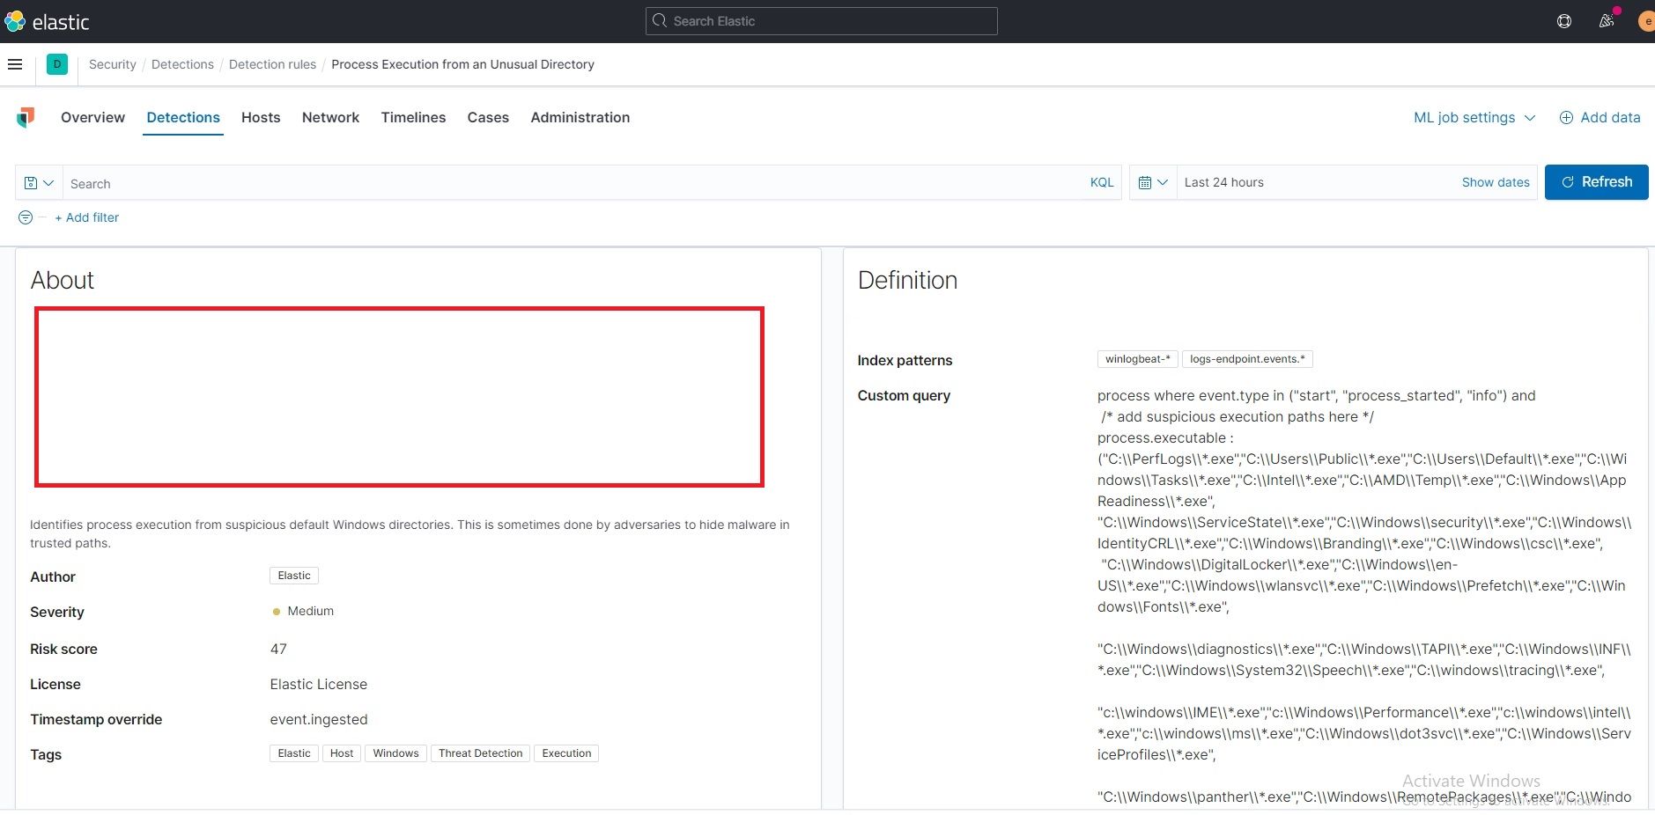
Task: View news via the party popper icon
Action: pyautogui.click(x=1606, y=21)
